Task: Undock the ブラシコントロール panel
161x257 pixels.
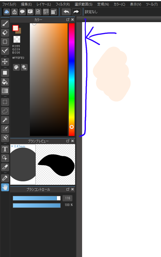Action: (68, 189)
